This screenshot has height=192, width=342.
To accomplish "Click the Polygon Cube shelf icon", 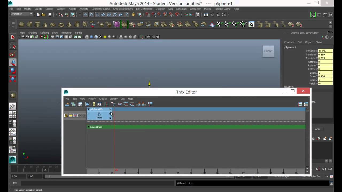I will (x=30, y=25).
